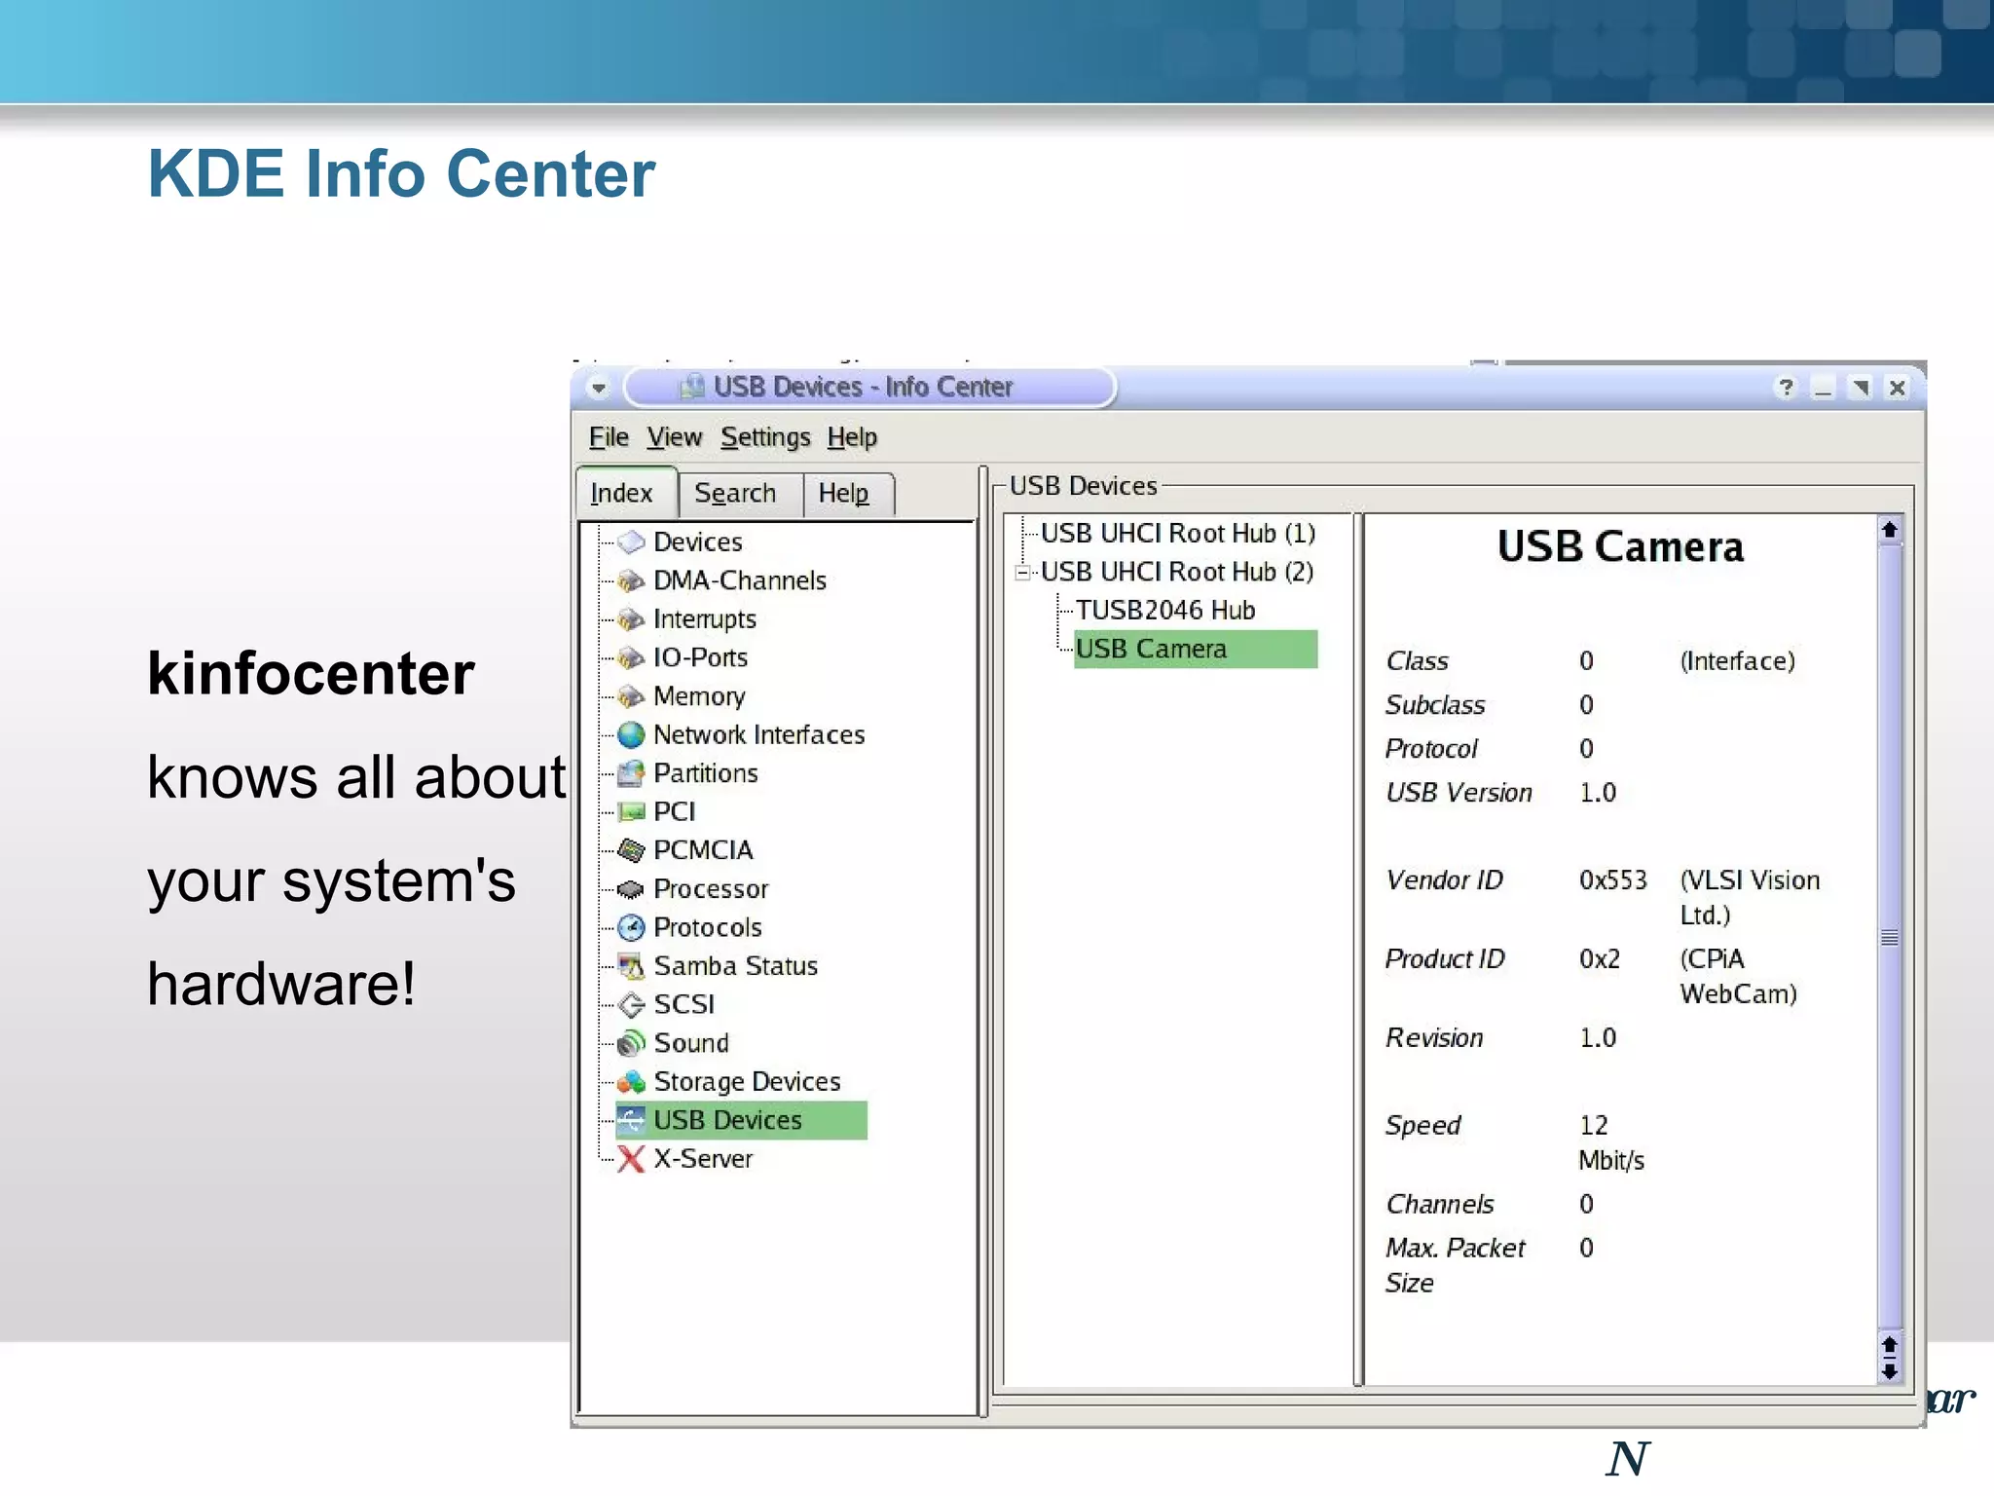Click the Interrupts chip icon
The width and height of the screenshot is (1994, 1496).
click(x=631, y=619)
